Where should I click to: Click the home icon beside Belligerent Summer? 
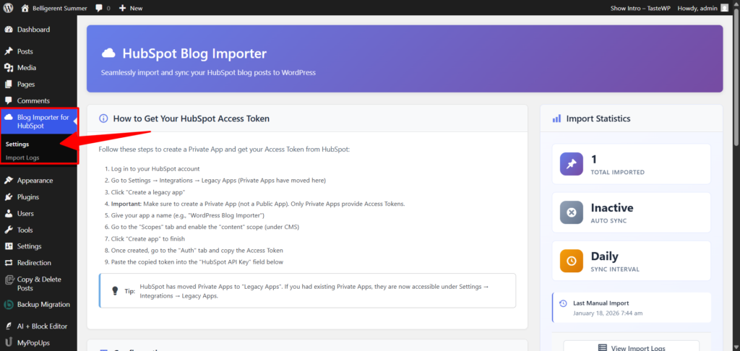click(25, 8)
